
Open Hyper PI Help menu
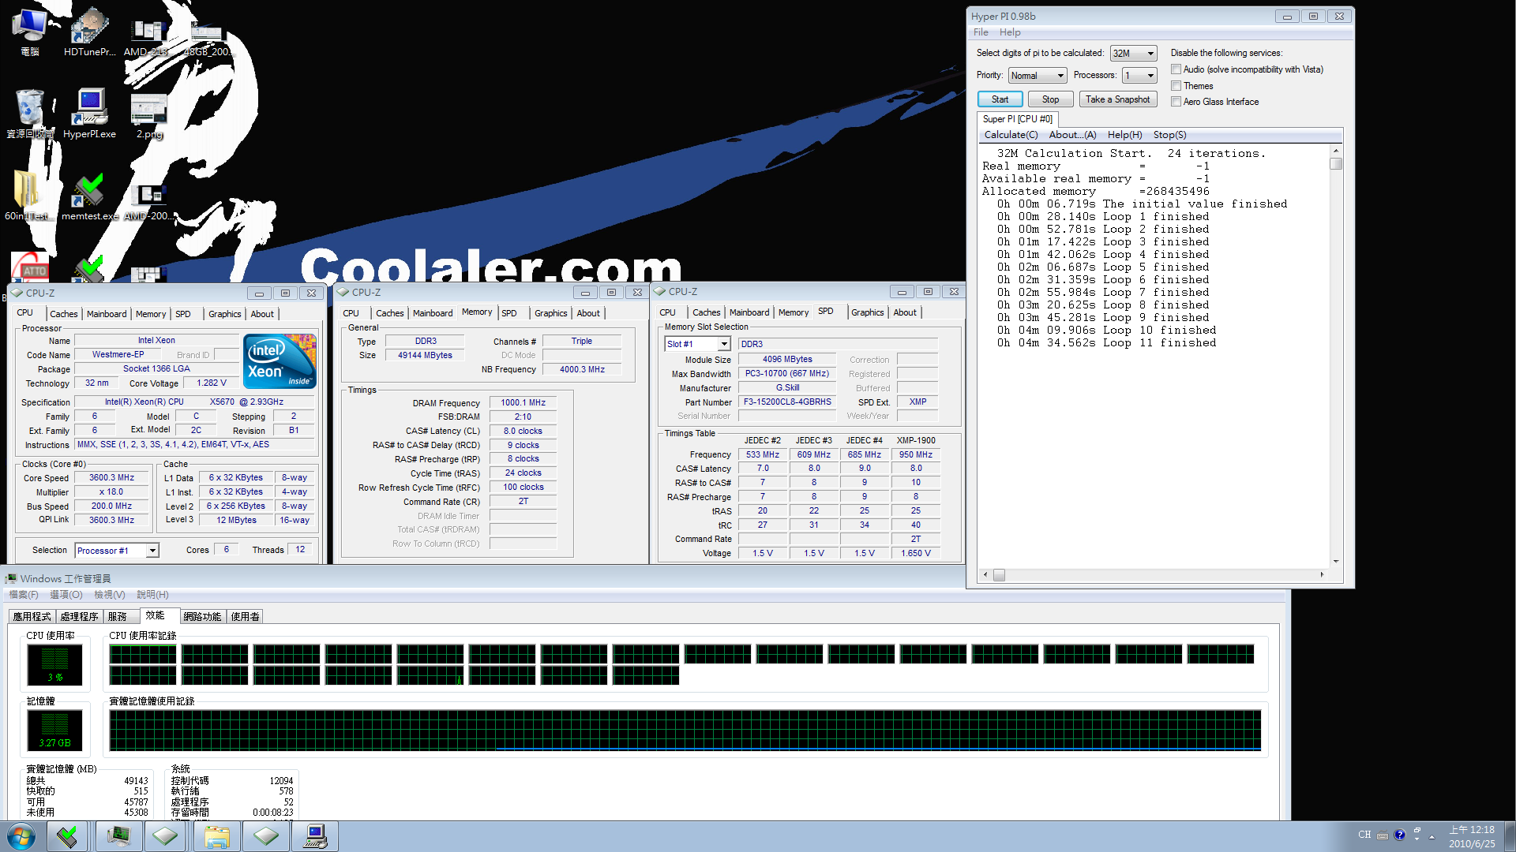[1009, 32]
